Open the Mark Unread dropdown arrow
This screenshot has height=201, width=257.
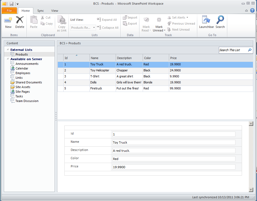165,30
